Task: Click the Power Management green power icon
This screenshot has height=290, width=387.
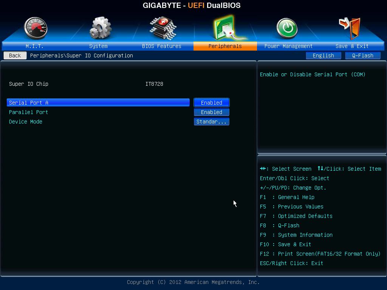Action: 287,28
